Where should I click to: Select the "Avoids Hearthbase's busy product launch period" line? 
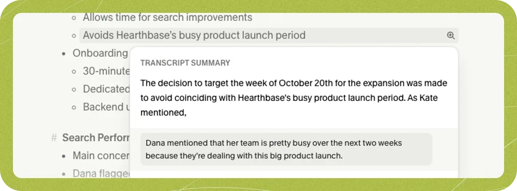269,35
